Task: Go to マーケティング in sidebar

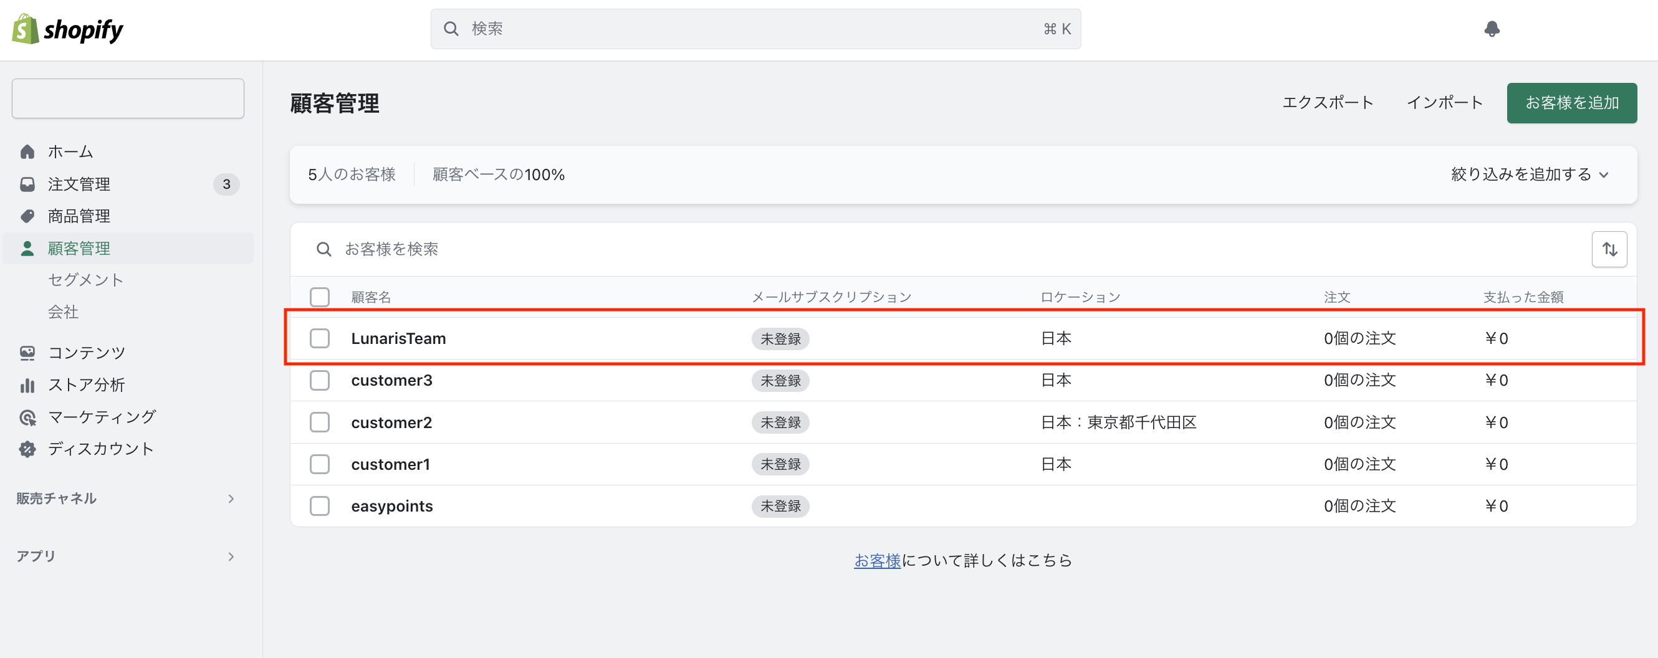Action: coord(102,417)
